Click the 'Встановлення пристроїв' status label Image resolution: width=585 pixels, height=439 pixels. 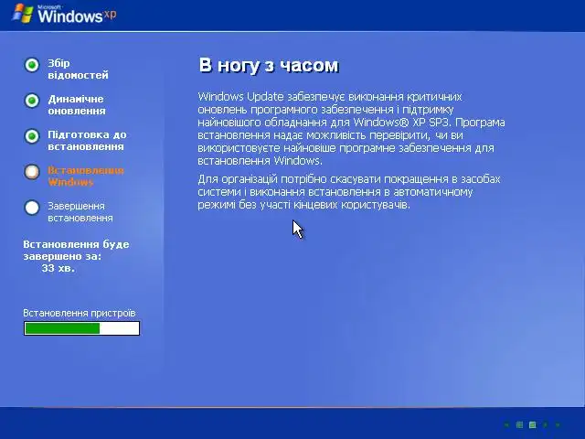point(80,313)
